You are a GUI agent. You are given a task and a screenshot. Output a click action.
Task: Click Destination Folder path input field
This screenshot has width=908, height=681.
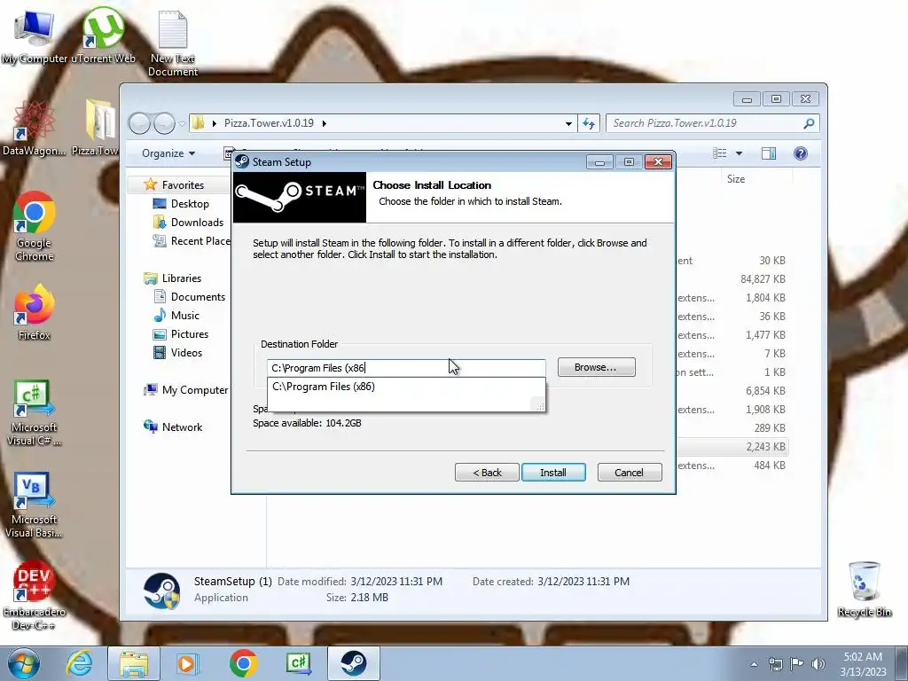click(x=406, y=368)
